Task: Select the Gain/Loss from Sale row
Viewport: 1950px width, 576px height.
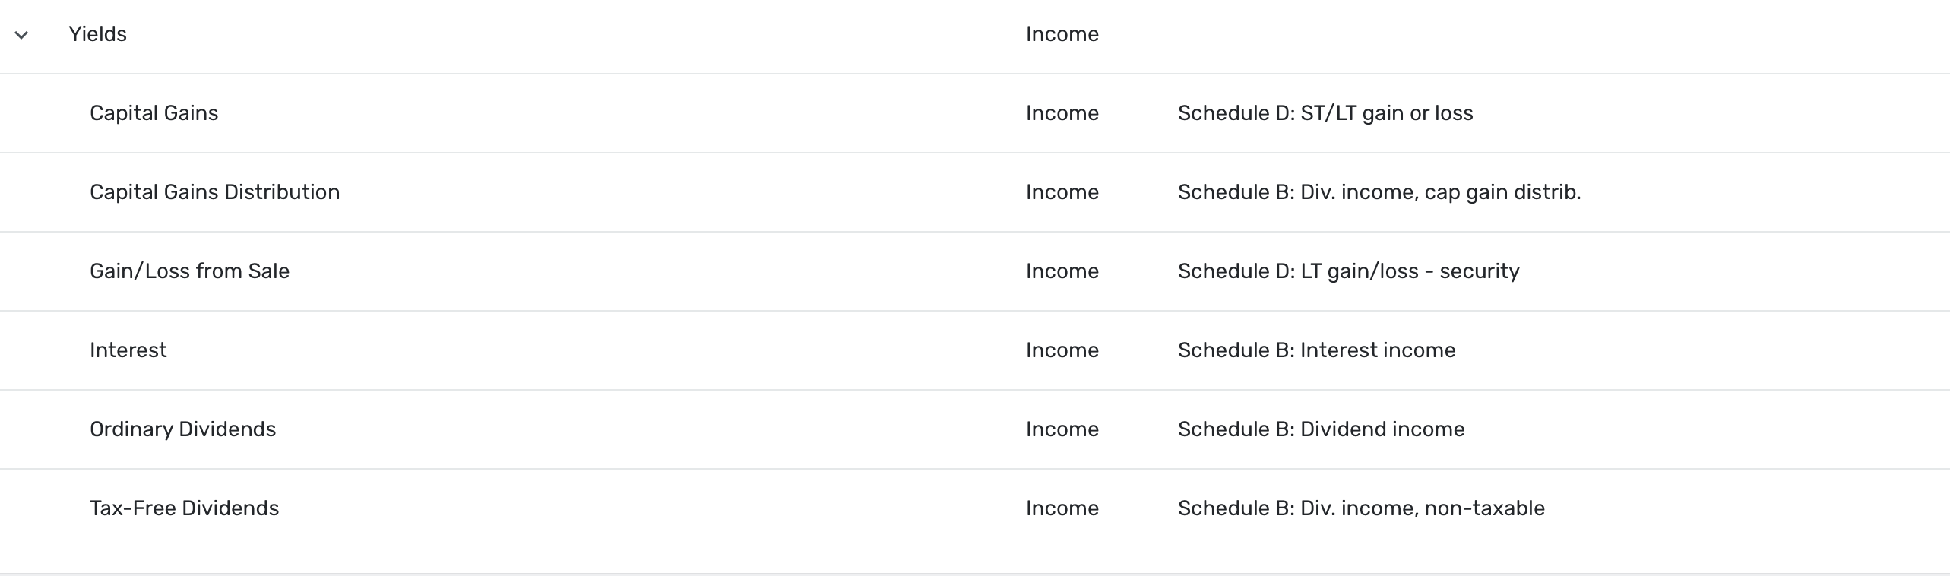Action: [x=189, y=271]
